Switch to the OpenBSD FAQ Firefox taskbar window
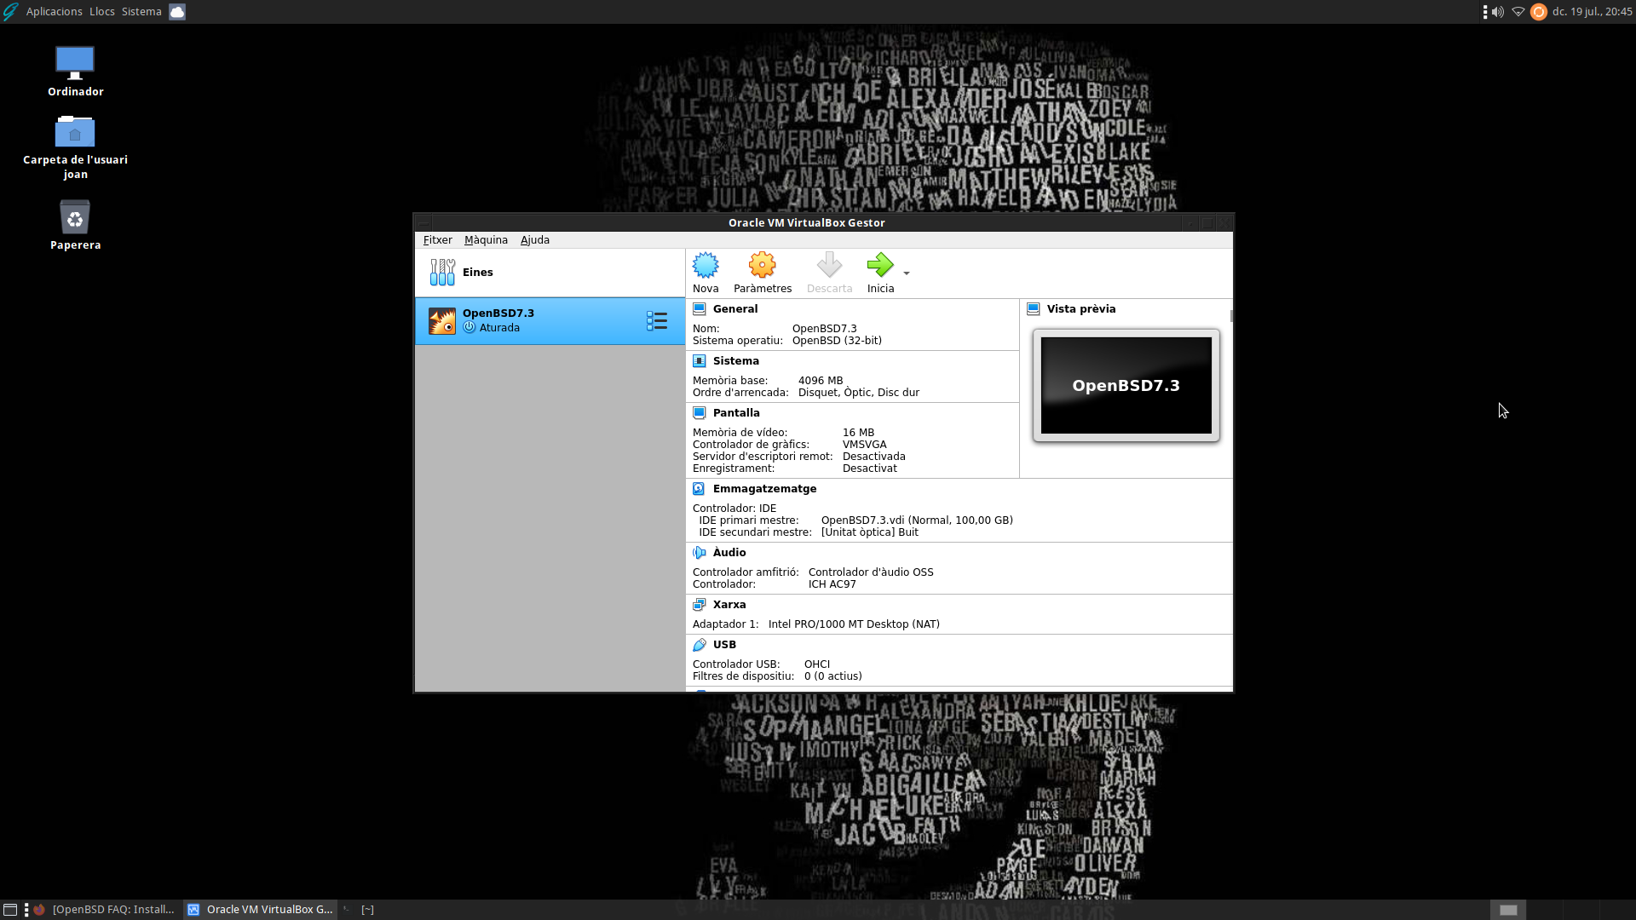The height and width of the screenshot is (920, 1636). coord(104,910)
